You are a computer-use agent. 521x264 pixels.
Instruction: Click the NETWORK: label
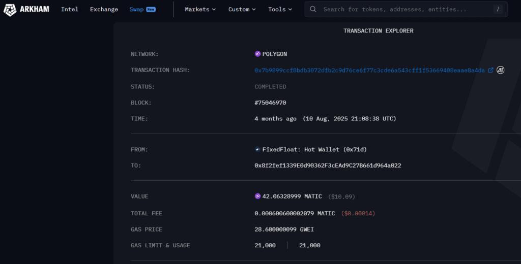pos(144,54)
